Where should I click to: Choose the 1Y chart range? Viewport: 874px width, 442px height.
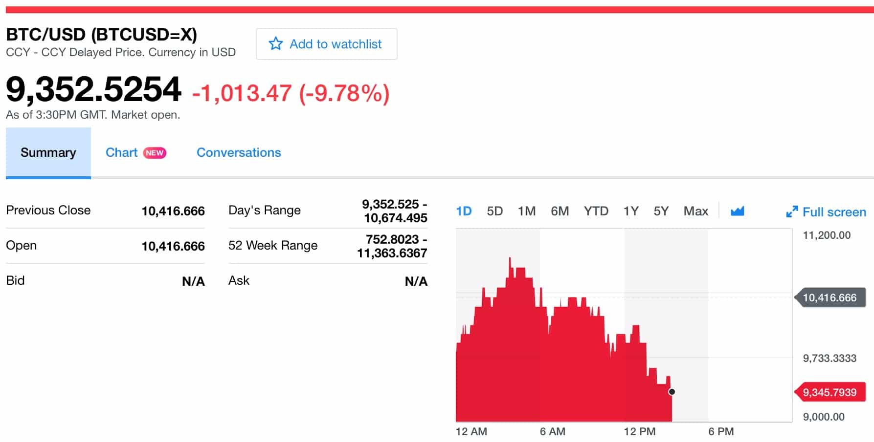click(x=630, y=211)
